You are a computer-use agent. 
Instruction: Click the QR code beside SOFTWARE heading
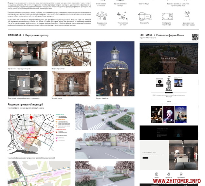196,37
